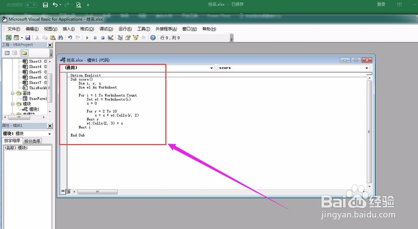
Task: Save the project with the floppy icon
Action: 28,38
